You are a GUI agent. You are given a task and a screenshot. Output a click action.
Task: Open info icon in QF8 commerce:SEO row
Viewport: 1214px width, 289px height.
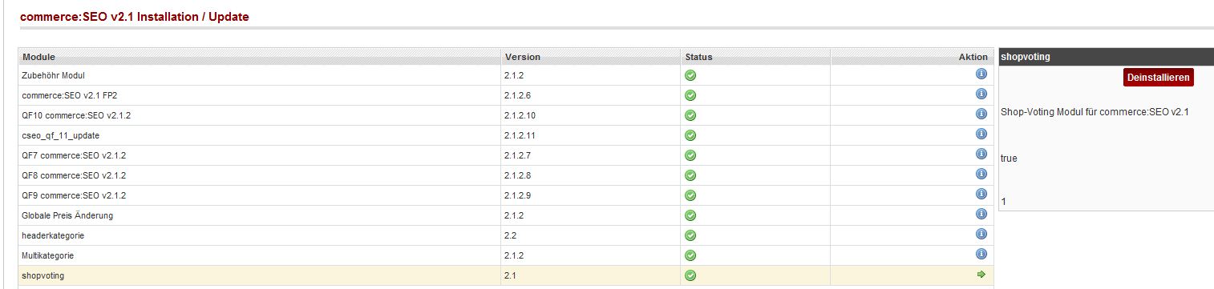[981, 174]
